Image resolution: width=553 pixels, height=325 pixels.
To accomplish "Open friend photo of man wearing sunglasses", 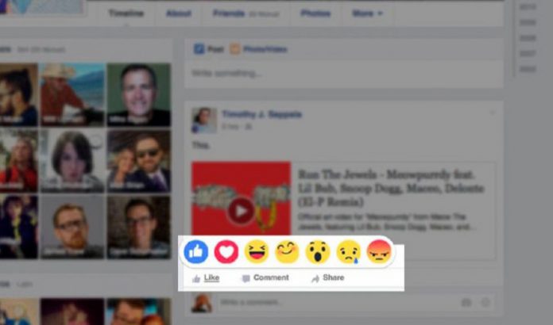I will 138,161.
